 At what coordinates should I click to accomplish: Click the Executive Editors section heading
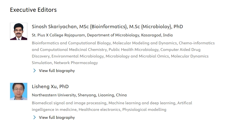(x=33, y=10)
